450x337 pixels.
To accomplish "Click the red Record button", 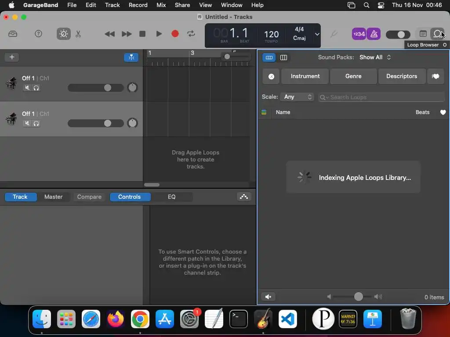I will point(175,34).
